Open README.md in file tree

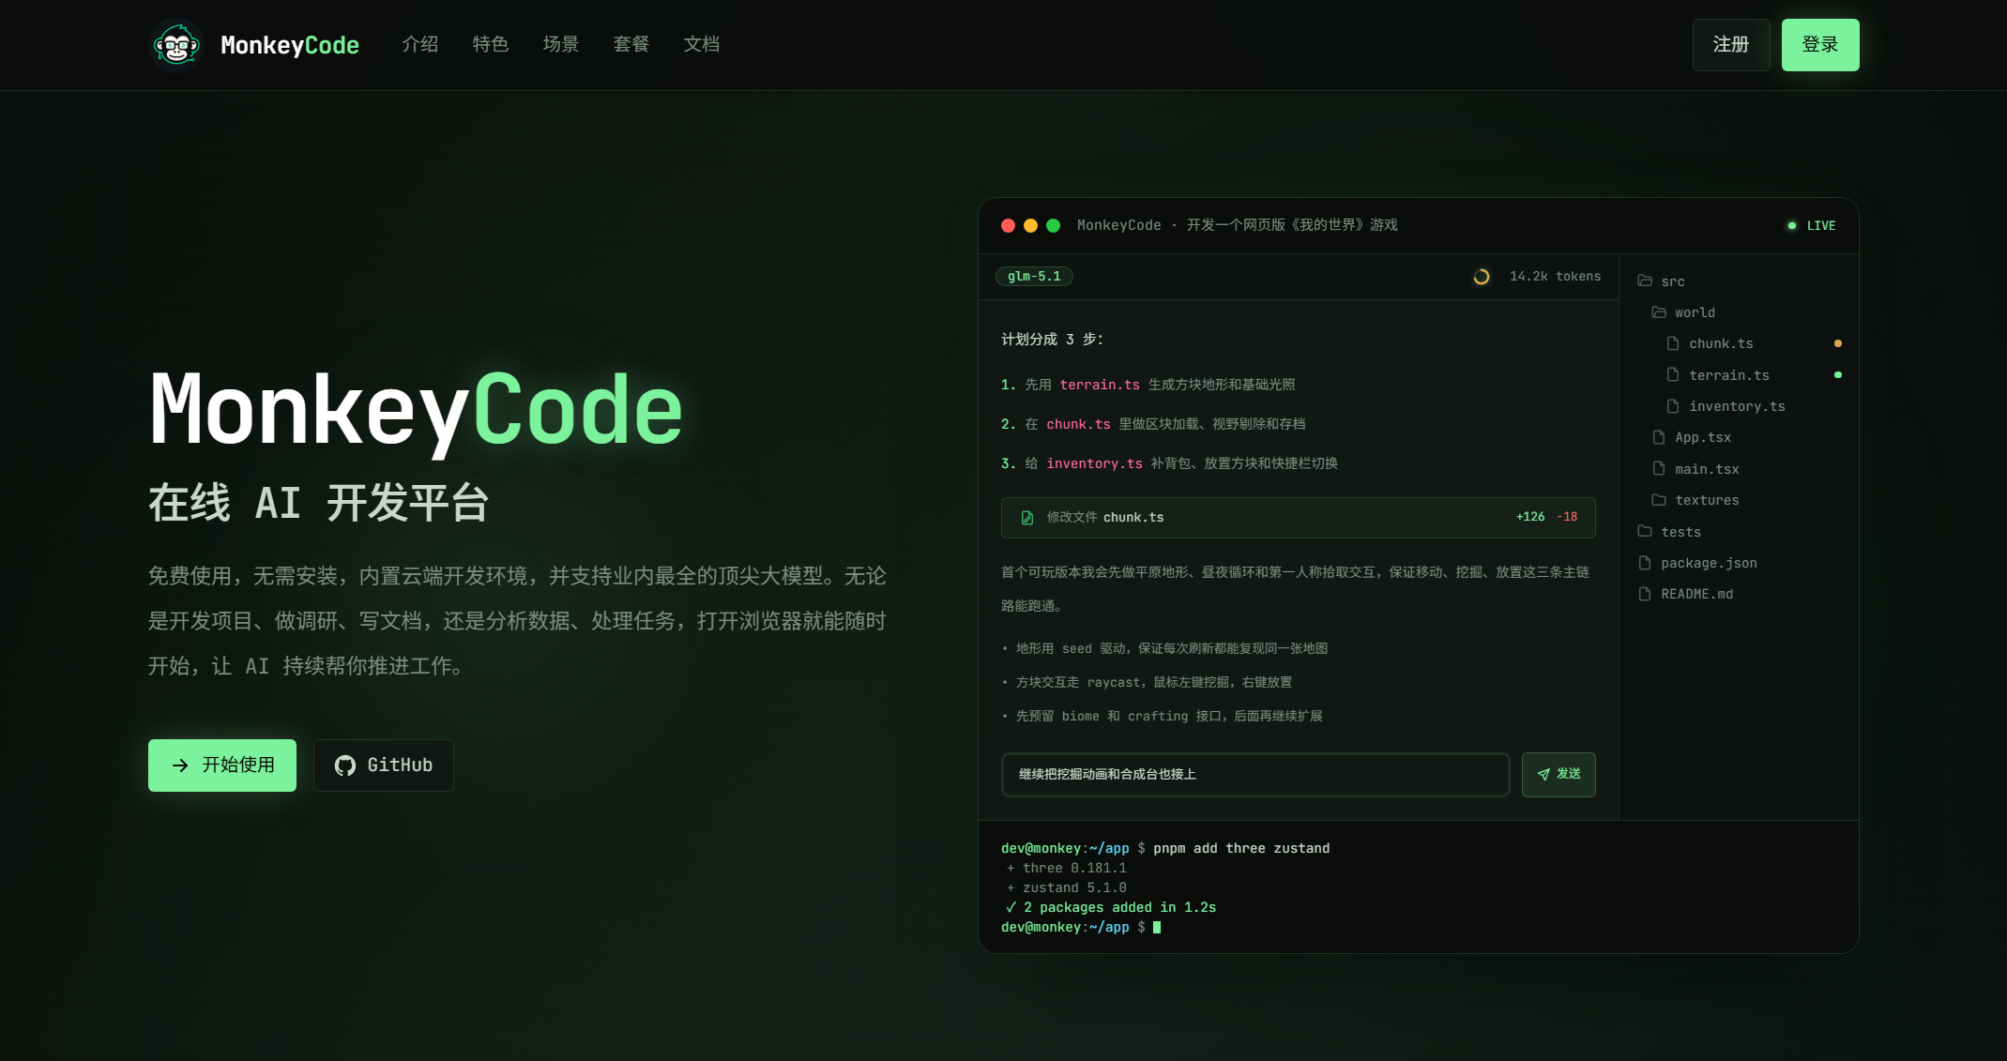click(1696, 594)
